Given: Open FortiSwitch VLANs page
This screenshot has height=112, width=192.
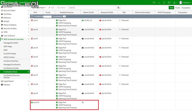Looking at the screenshot, I should tap(11, 68).
